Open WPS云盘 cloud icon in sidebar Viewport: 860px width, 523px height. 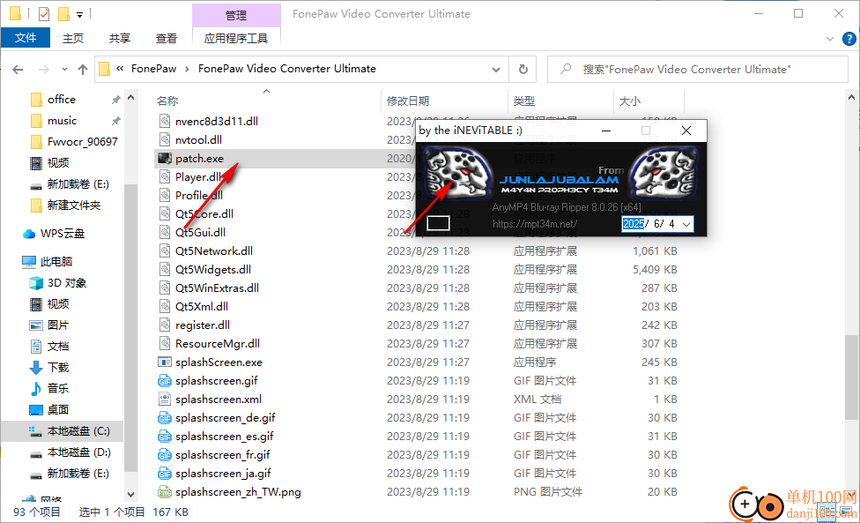28,234
